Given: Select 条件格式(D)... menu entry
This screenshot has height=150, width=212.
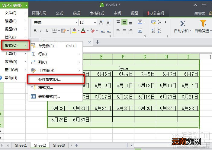Looking at the screenshot, I should click(55, 80).
